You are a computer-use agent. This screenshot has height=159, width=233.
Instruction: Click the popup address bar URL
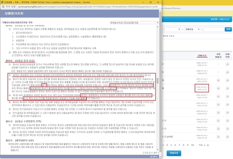(88, 7)
